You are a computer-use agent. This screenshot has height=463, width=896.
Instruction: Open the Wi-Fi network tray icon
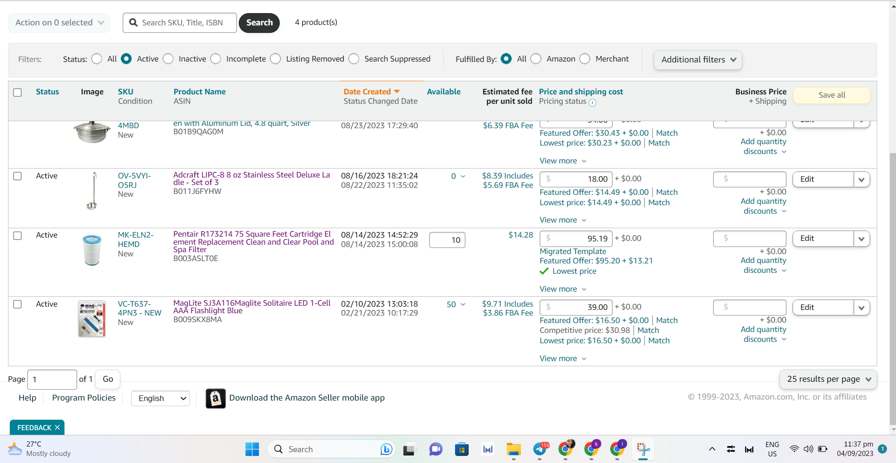794,449
